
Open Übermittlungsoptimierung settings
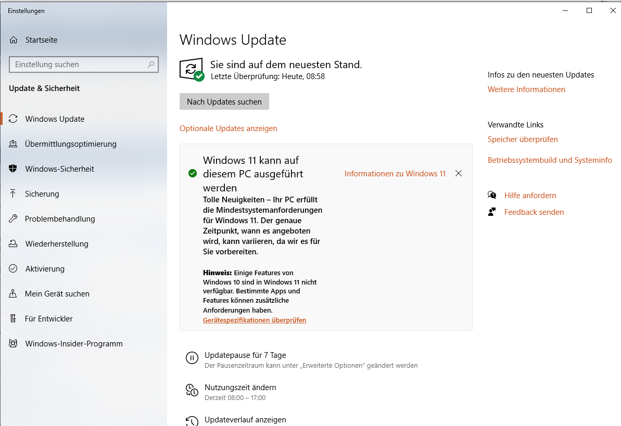coord(70,144)
